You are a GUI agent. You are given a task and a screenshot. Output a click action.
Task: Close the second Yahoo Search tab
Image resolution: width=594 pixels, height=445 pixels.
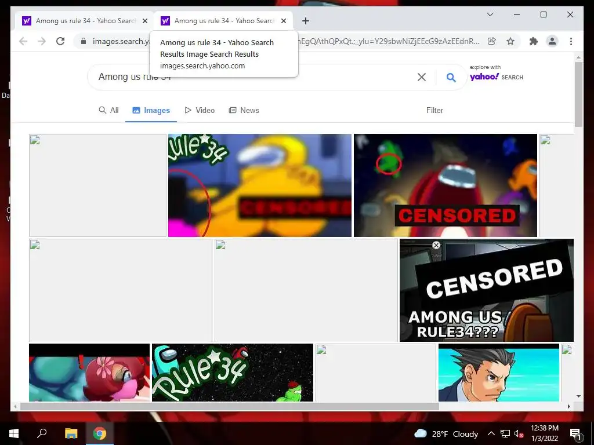click(x=283, y=21)
